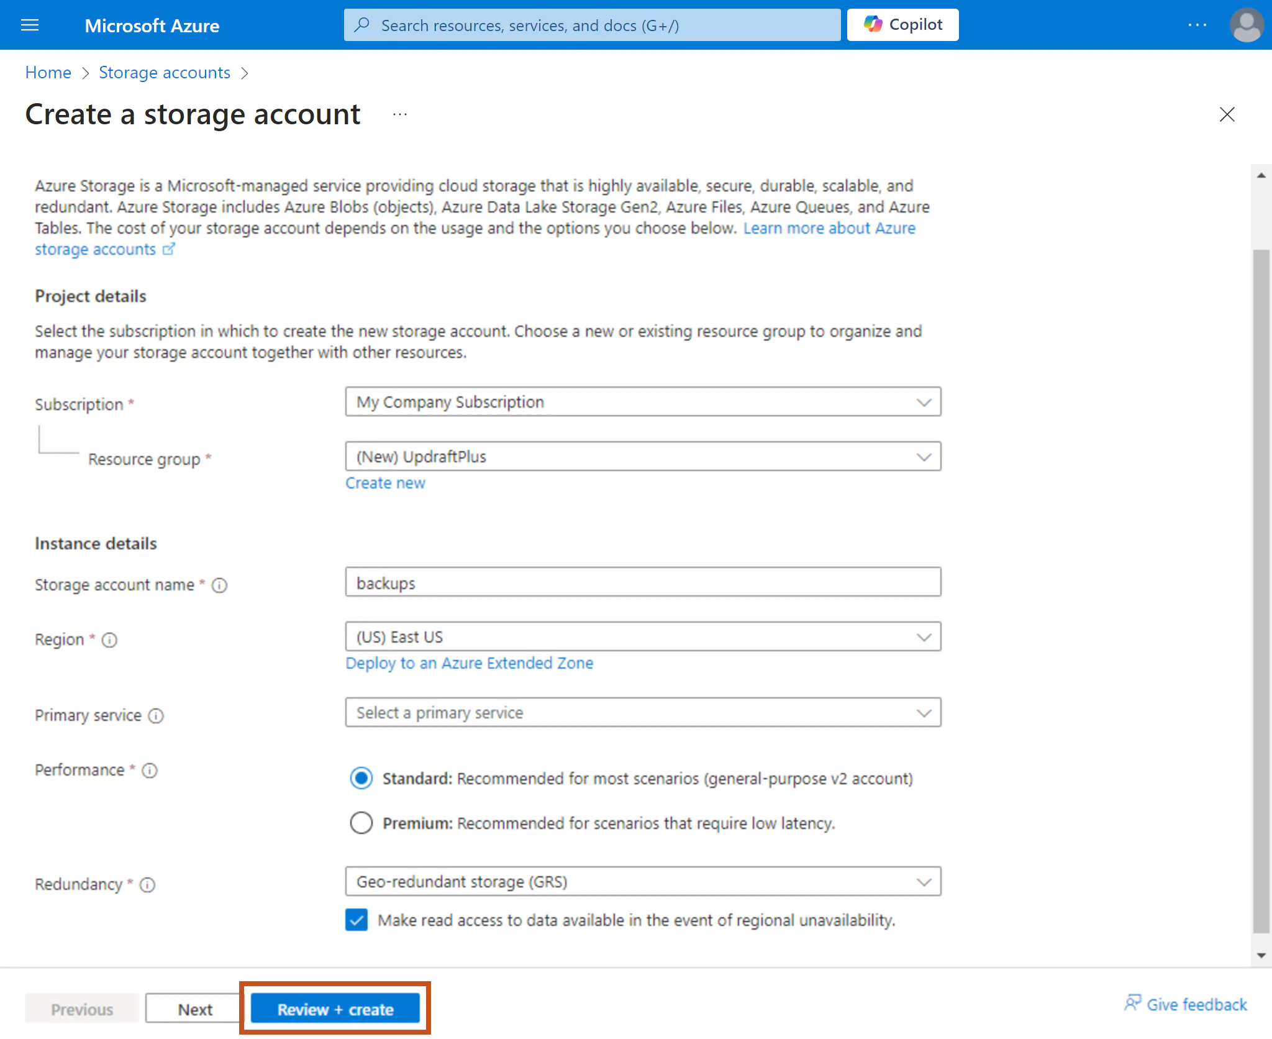
Task: Expand Select a primary service dropdown
Action: tap(643, 713)
